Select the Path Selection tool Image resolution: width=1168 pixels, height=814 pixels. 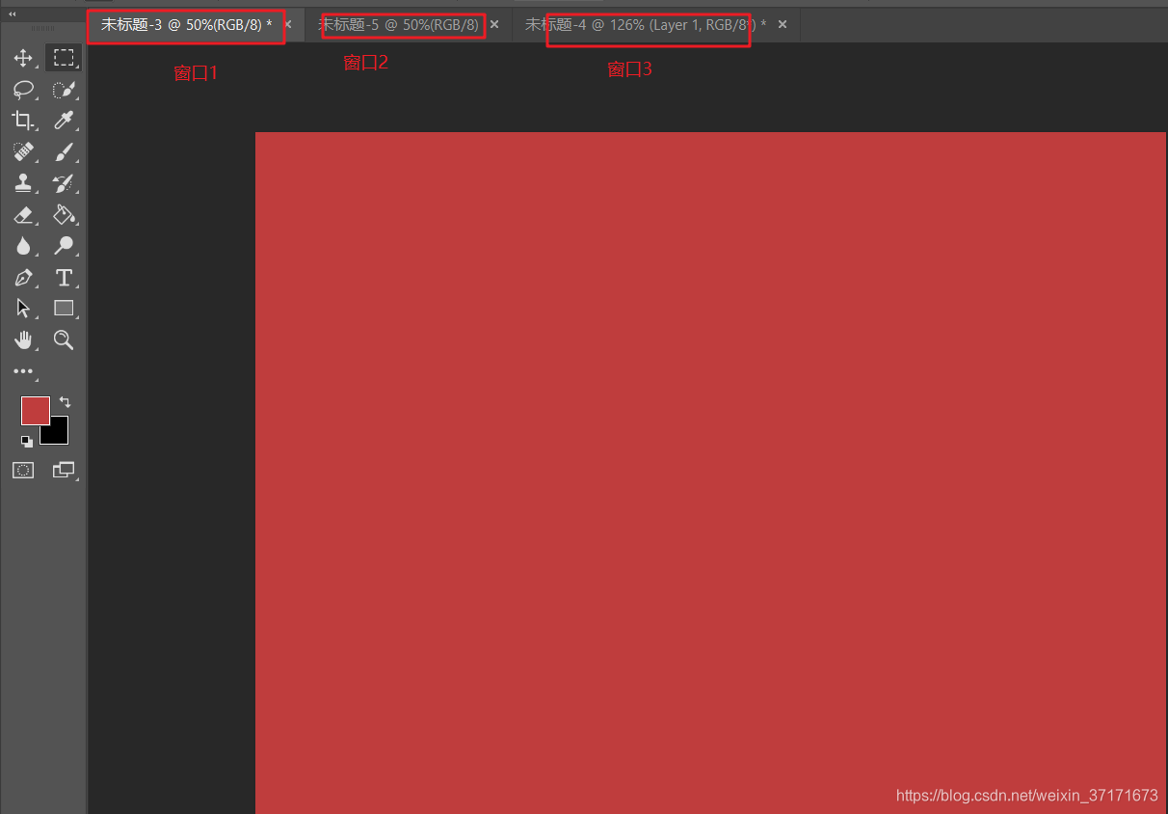tap(23, 309)
